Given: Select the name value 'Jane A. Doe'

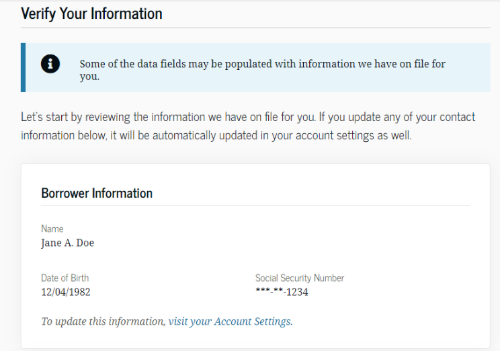Looking at the screenshot, I should (x=67, y=243).
